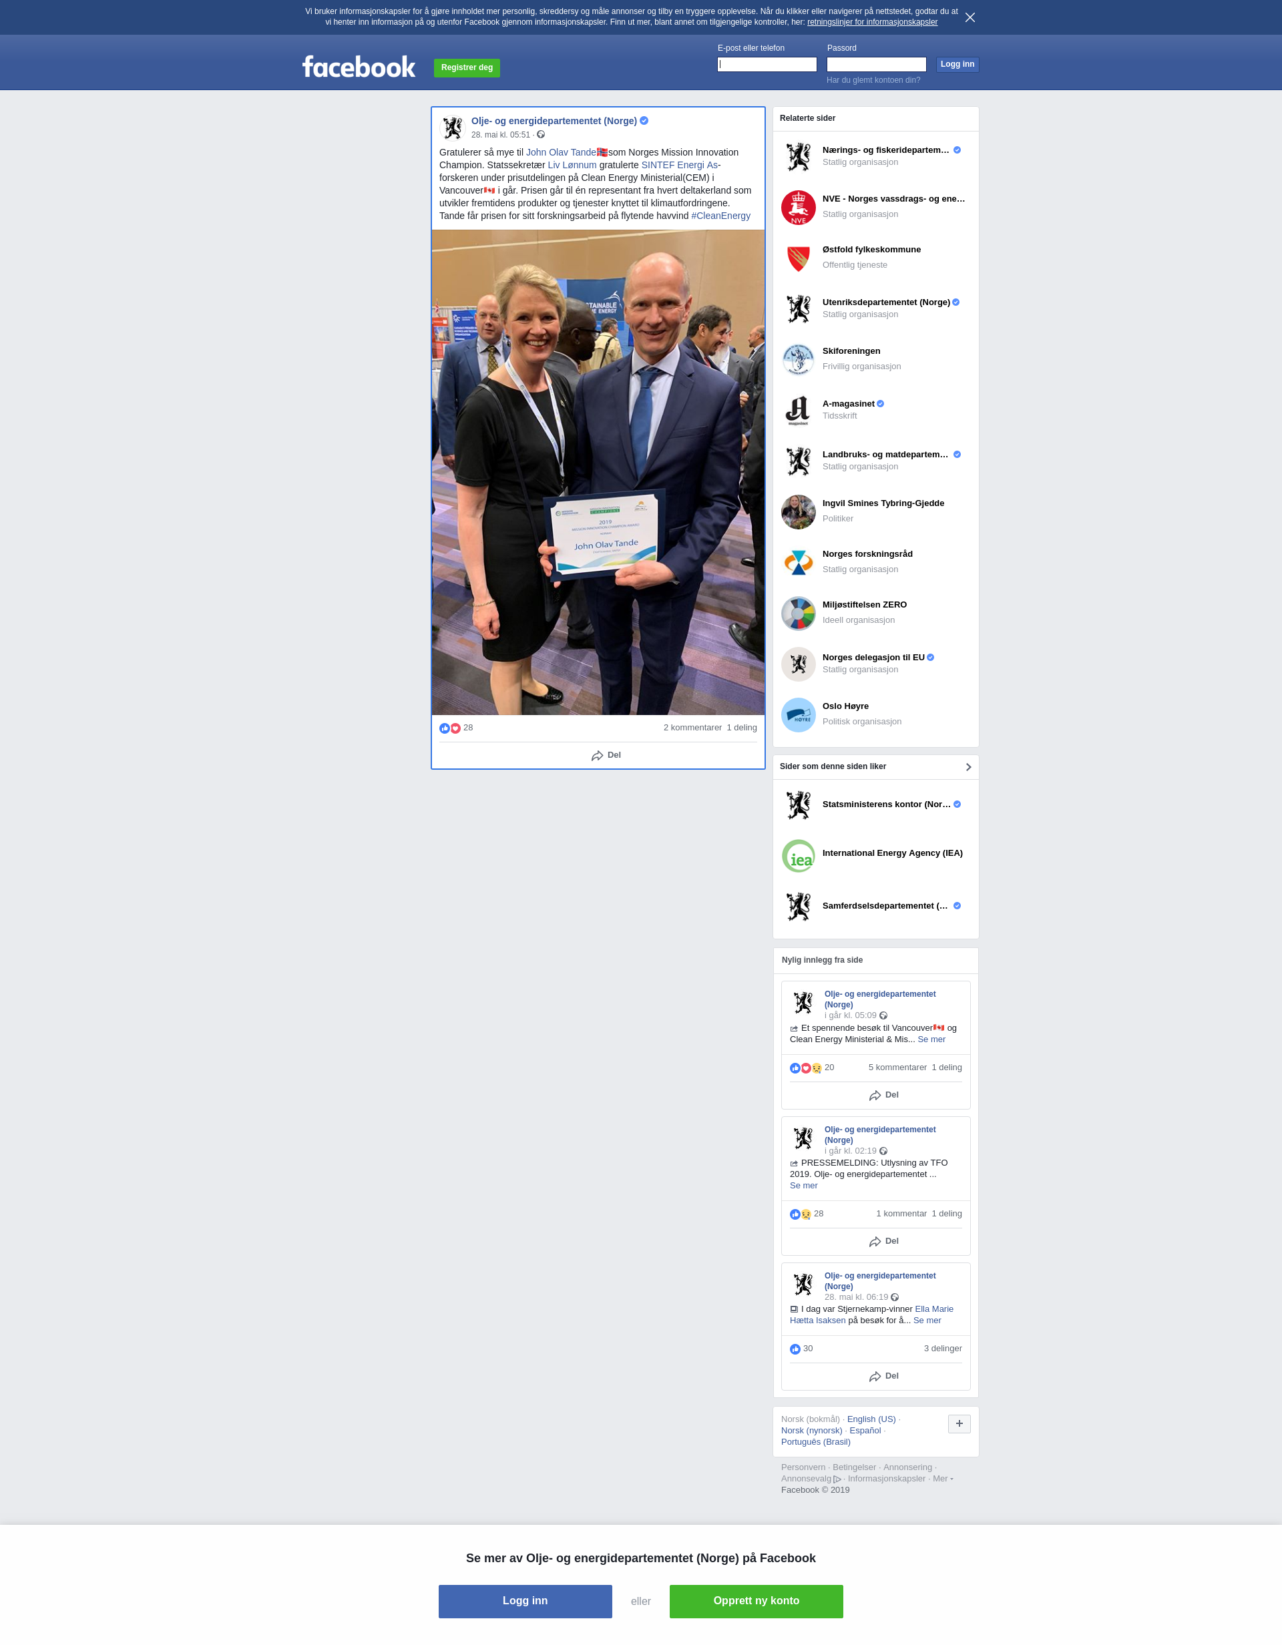Image resolution: width=1282 pixels, height=1645 pixels.
Task: Open the Oslo Høyre page logo
Action: tap(799, 715)
